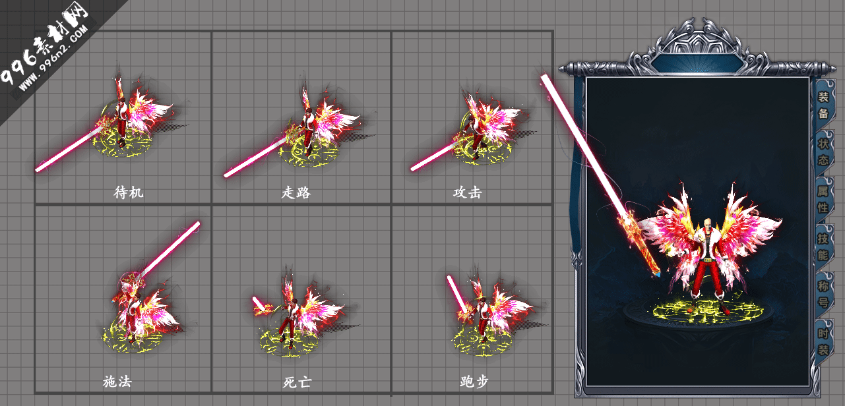The width and height of the screenshot is (845, 406).
Task: Click the 走路 label text
Action: click(x=296, y=192)
